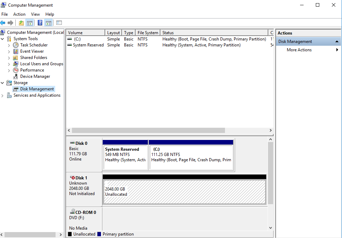
Task: Select the (C:) 111.25 GB partition block
Action: coord(191,155)
